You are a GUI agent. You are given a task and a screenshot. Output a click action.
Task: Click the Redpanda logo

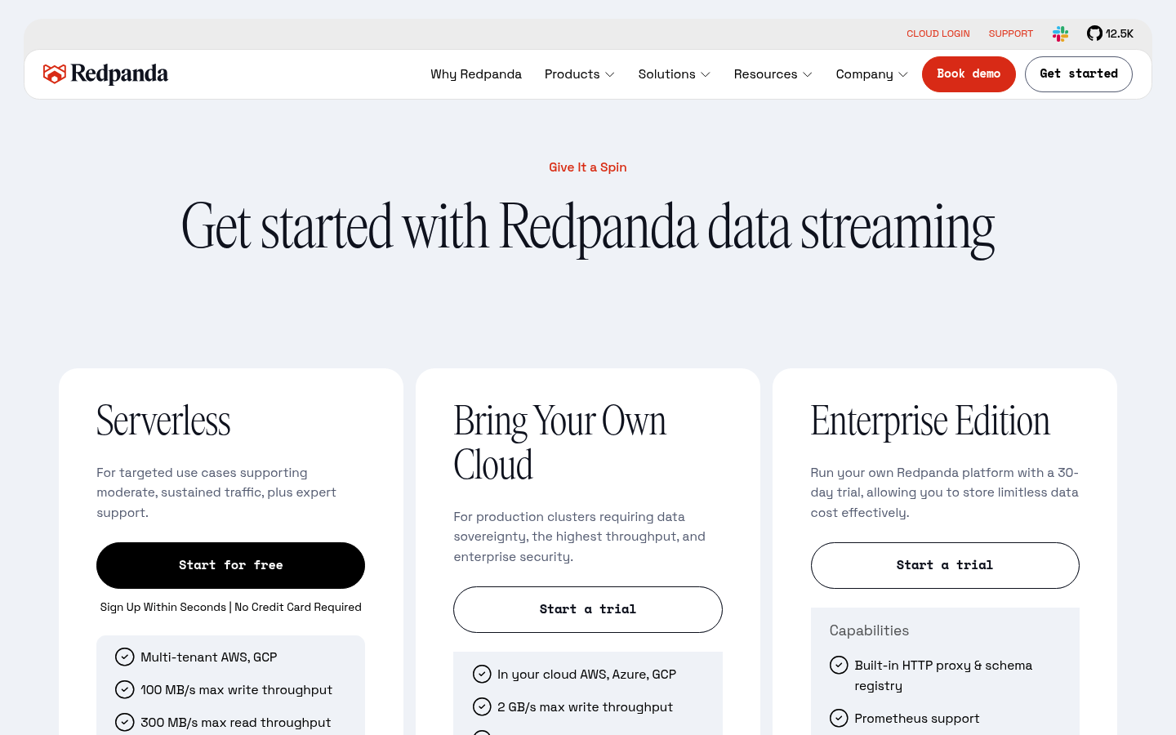(105, 74)
